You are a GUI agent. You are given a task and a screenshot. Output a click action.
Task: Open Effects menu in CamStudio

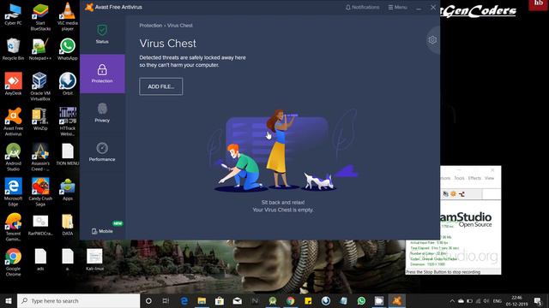(x=474, y=178)
